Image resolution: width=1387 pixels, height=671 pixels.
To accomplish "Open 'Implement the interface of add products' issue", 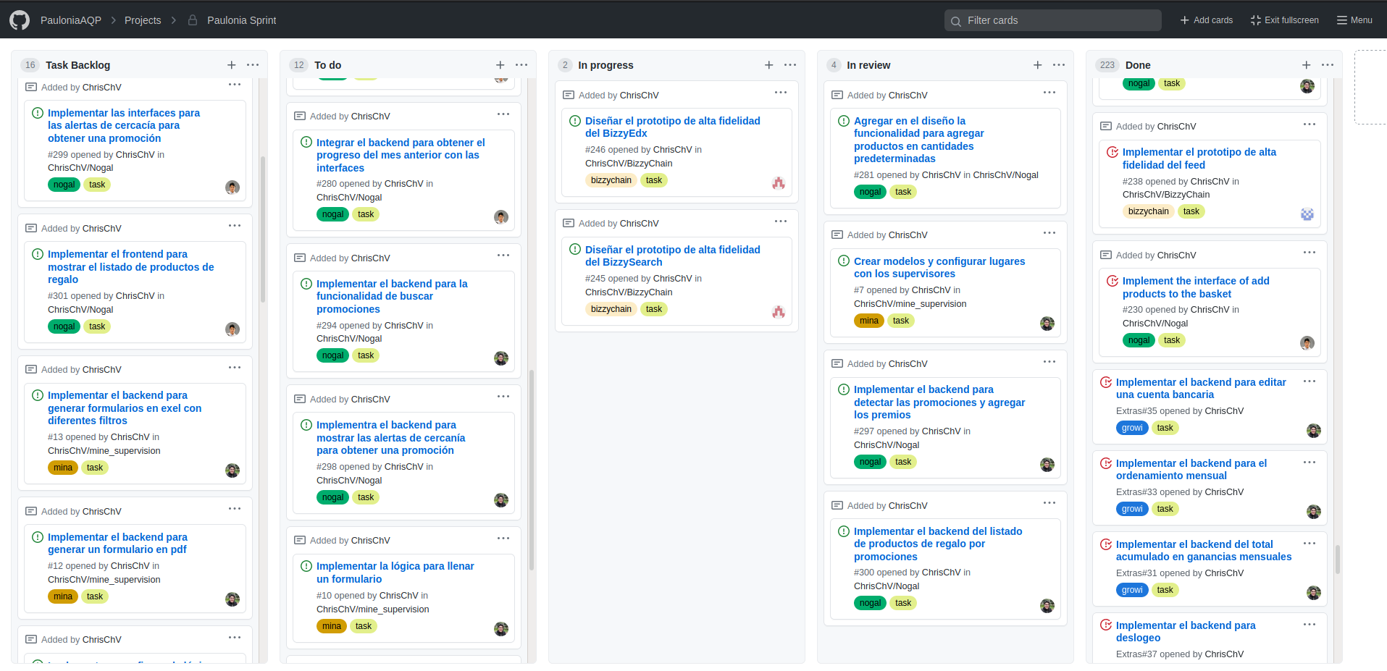I will click(1196, 287).
